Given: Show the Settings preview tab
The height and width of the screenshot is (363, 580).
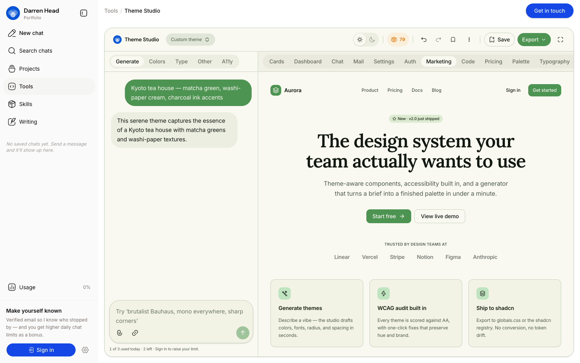Looking at the screenshot, I should point(384,61).
